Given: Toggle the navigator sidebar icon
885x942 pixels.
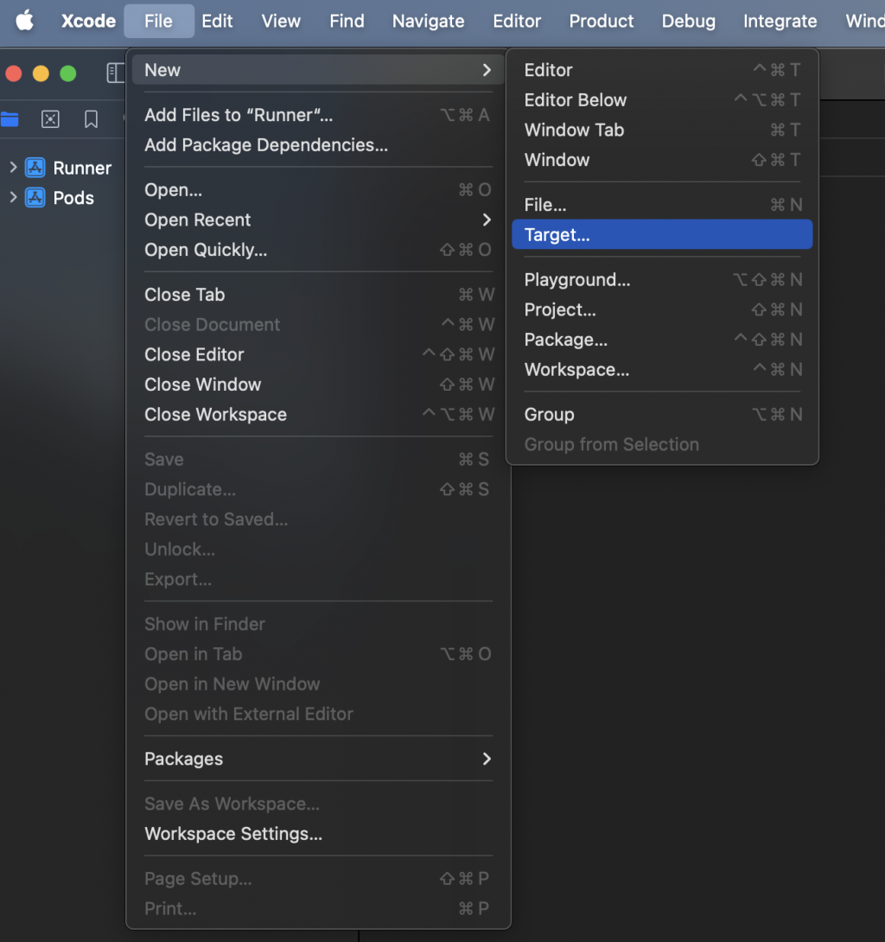Looking at the screenshot, I should 115,73.
